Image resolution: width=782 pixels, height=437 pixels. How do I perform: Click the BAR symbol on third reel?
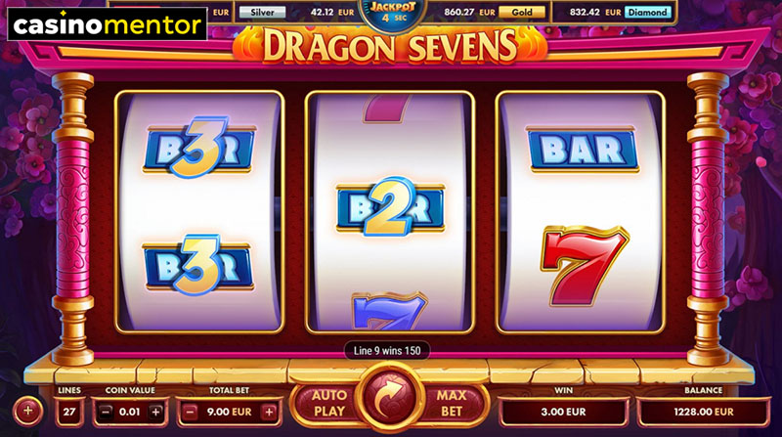(583, 150)
